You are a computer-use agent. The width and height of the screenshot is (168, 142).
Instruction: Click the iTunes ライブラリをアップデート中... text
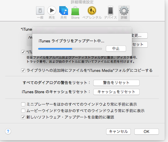tap(71, 41)
